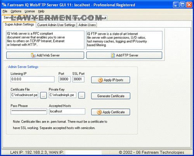The image size is (194, 156).
Task: Click the Add FTP Server button
Action: pos(124,55)
